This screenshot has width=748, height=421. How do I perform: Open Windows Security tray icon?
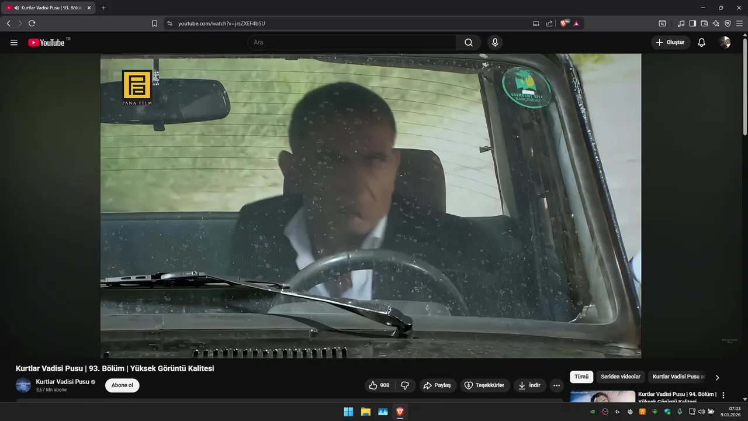click(667, 412)
